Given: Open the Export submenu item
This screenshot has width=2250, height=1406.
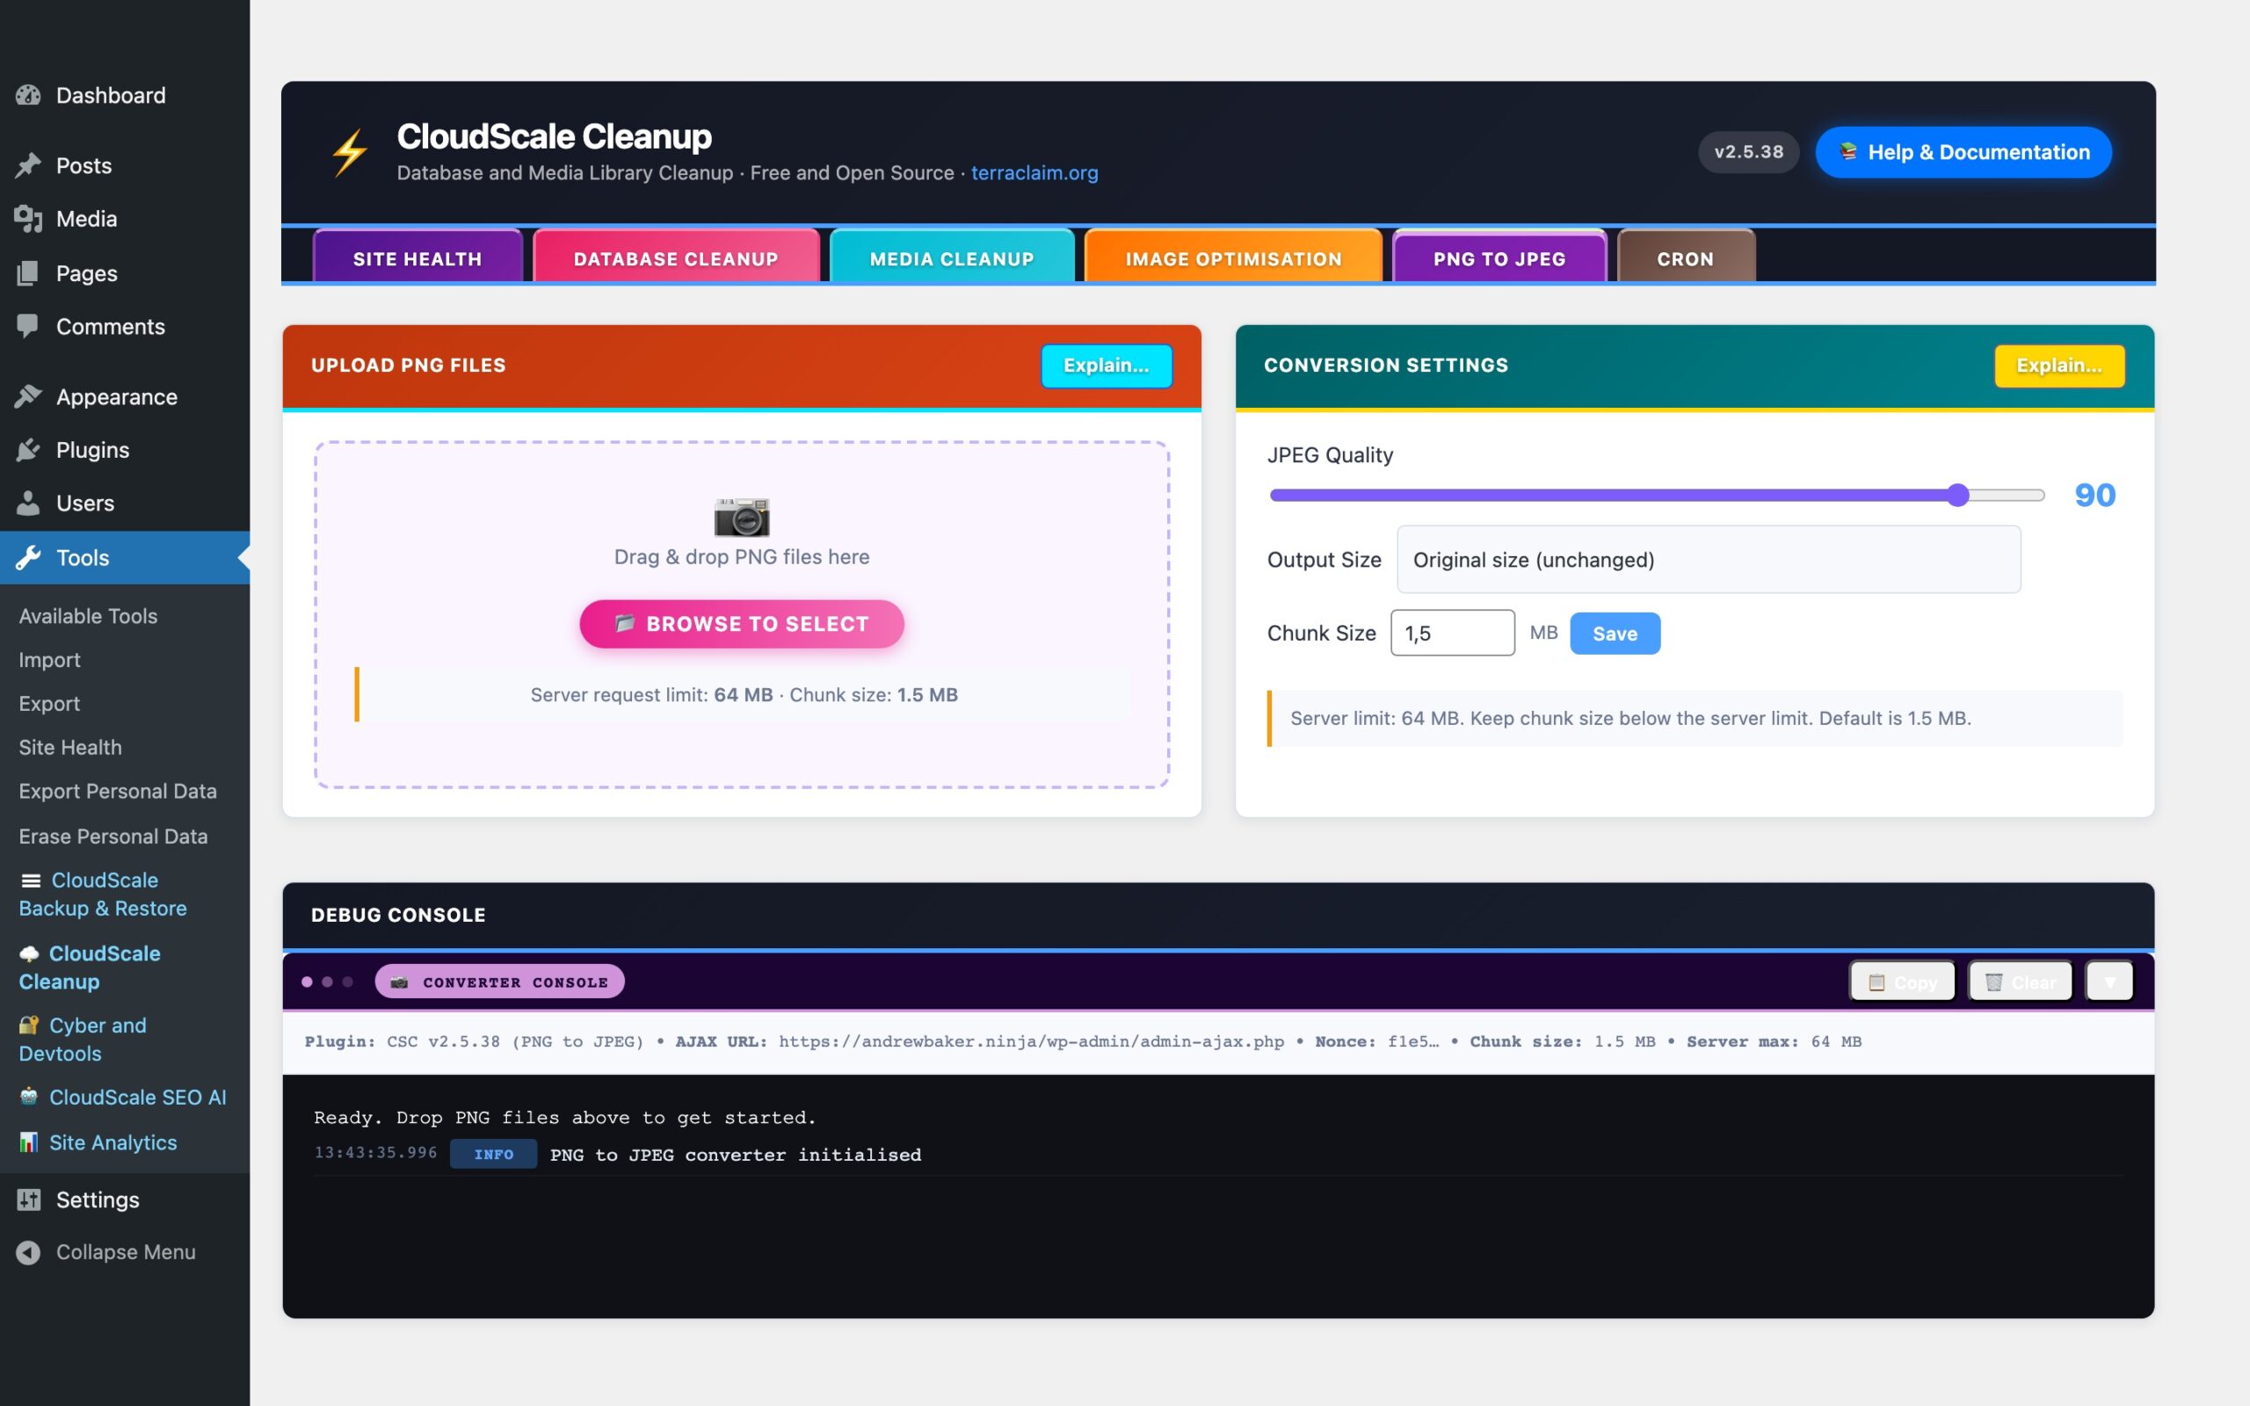Looking at the screenshot, I should point(49,703).
